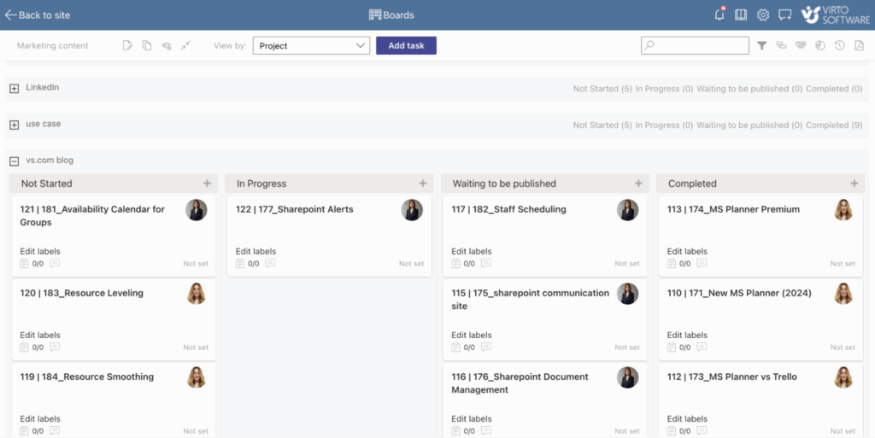This screenshot has height=438, width=875.
Task: Click Edit labels on Sharepoint Alerts card
Action: [x=255, y=252]
